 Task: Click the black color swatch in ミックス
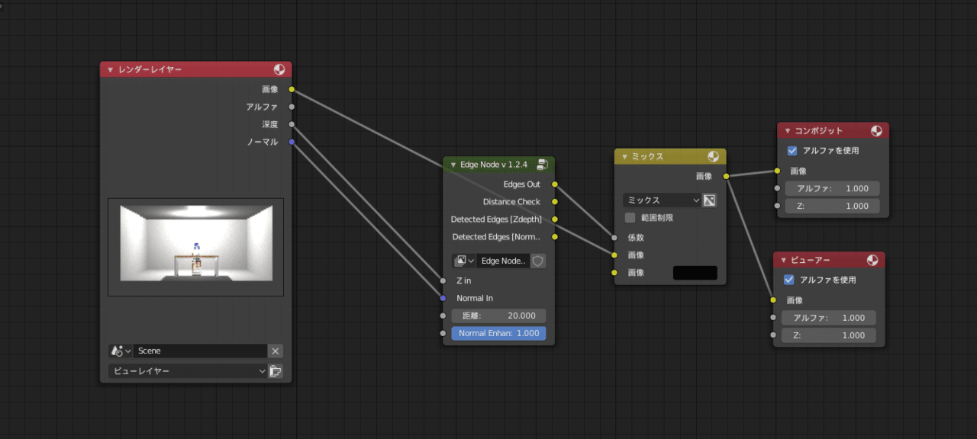[x=695, y=272]
